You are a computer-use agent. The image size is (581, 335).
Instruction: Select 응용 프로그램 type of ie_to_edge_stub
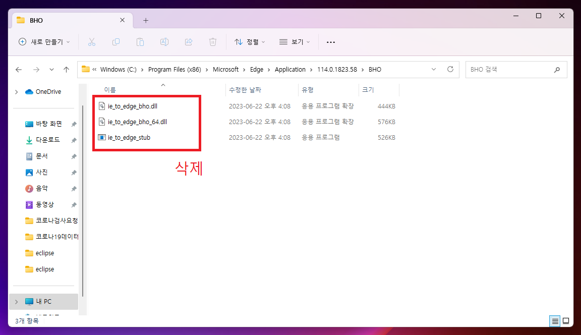tap(321, 138)
